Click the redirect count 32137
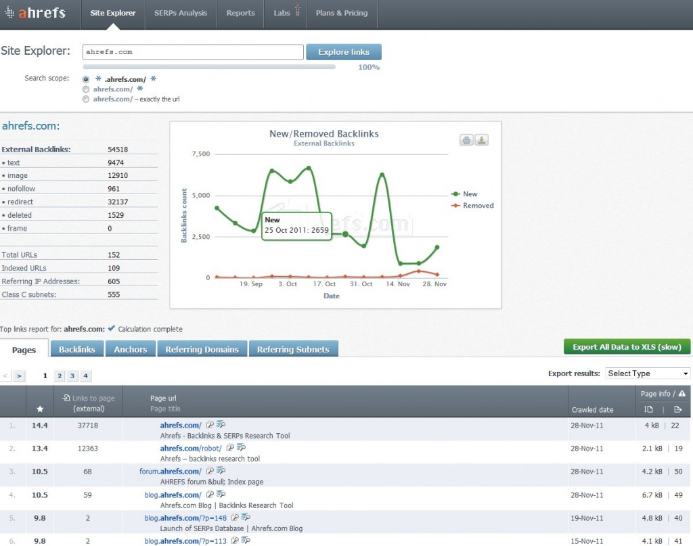The height and width of the screenshot is (546, 693). click(x=118, y=202)
